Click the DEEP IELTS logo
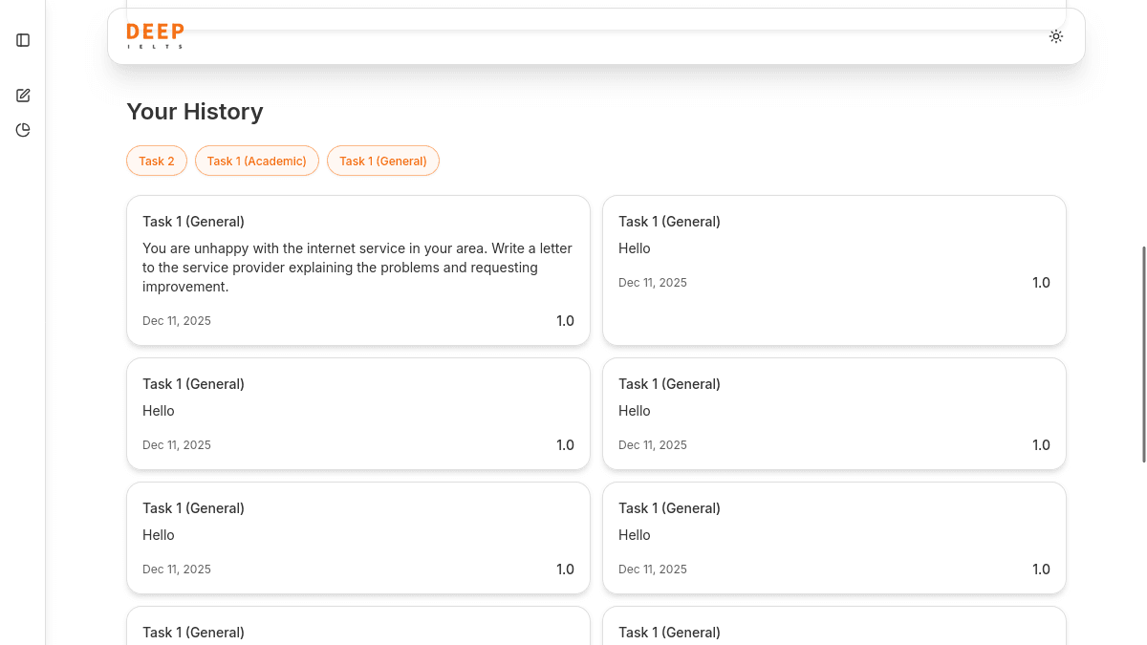The width and height of the screenshot is (1147, 645). [x=155, y=36]
